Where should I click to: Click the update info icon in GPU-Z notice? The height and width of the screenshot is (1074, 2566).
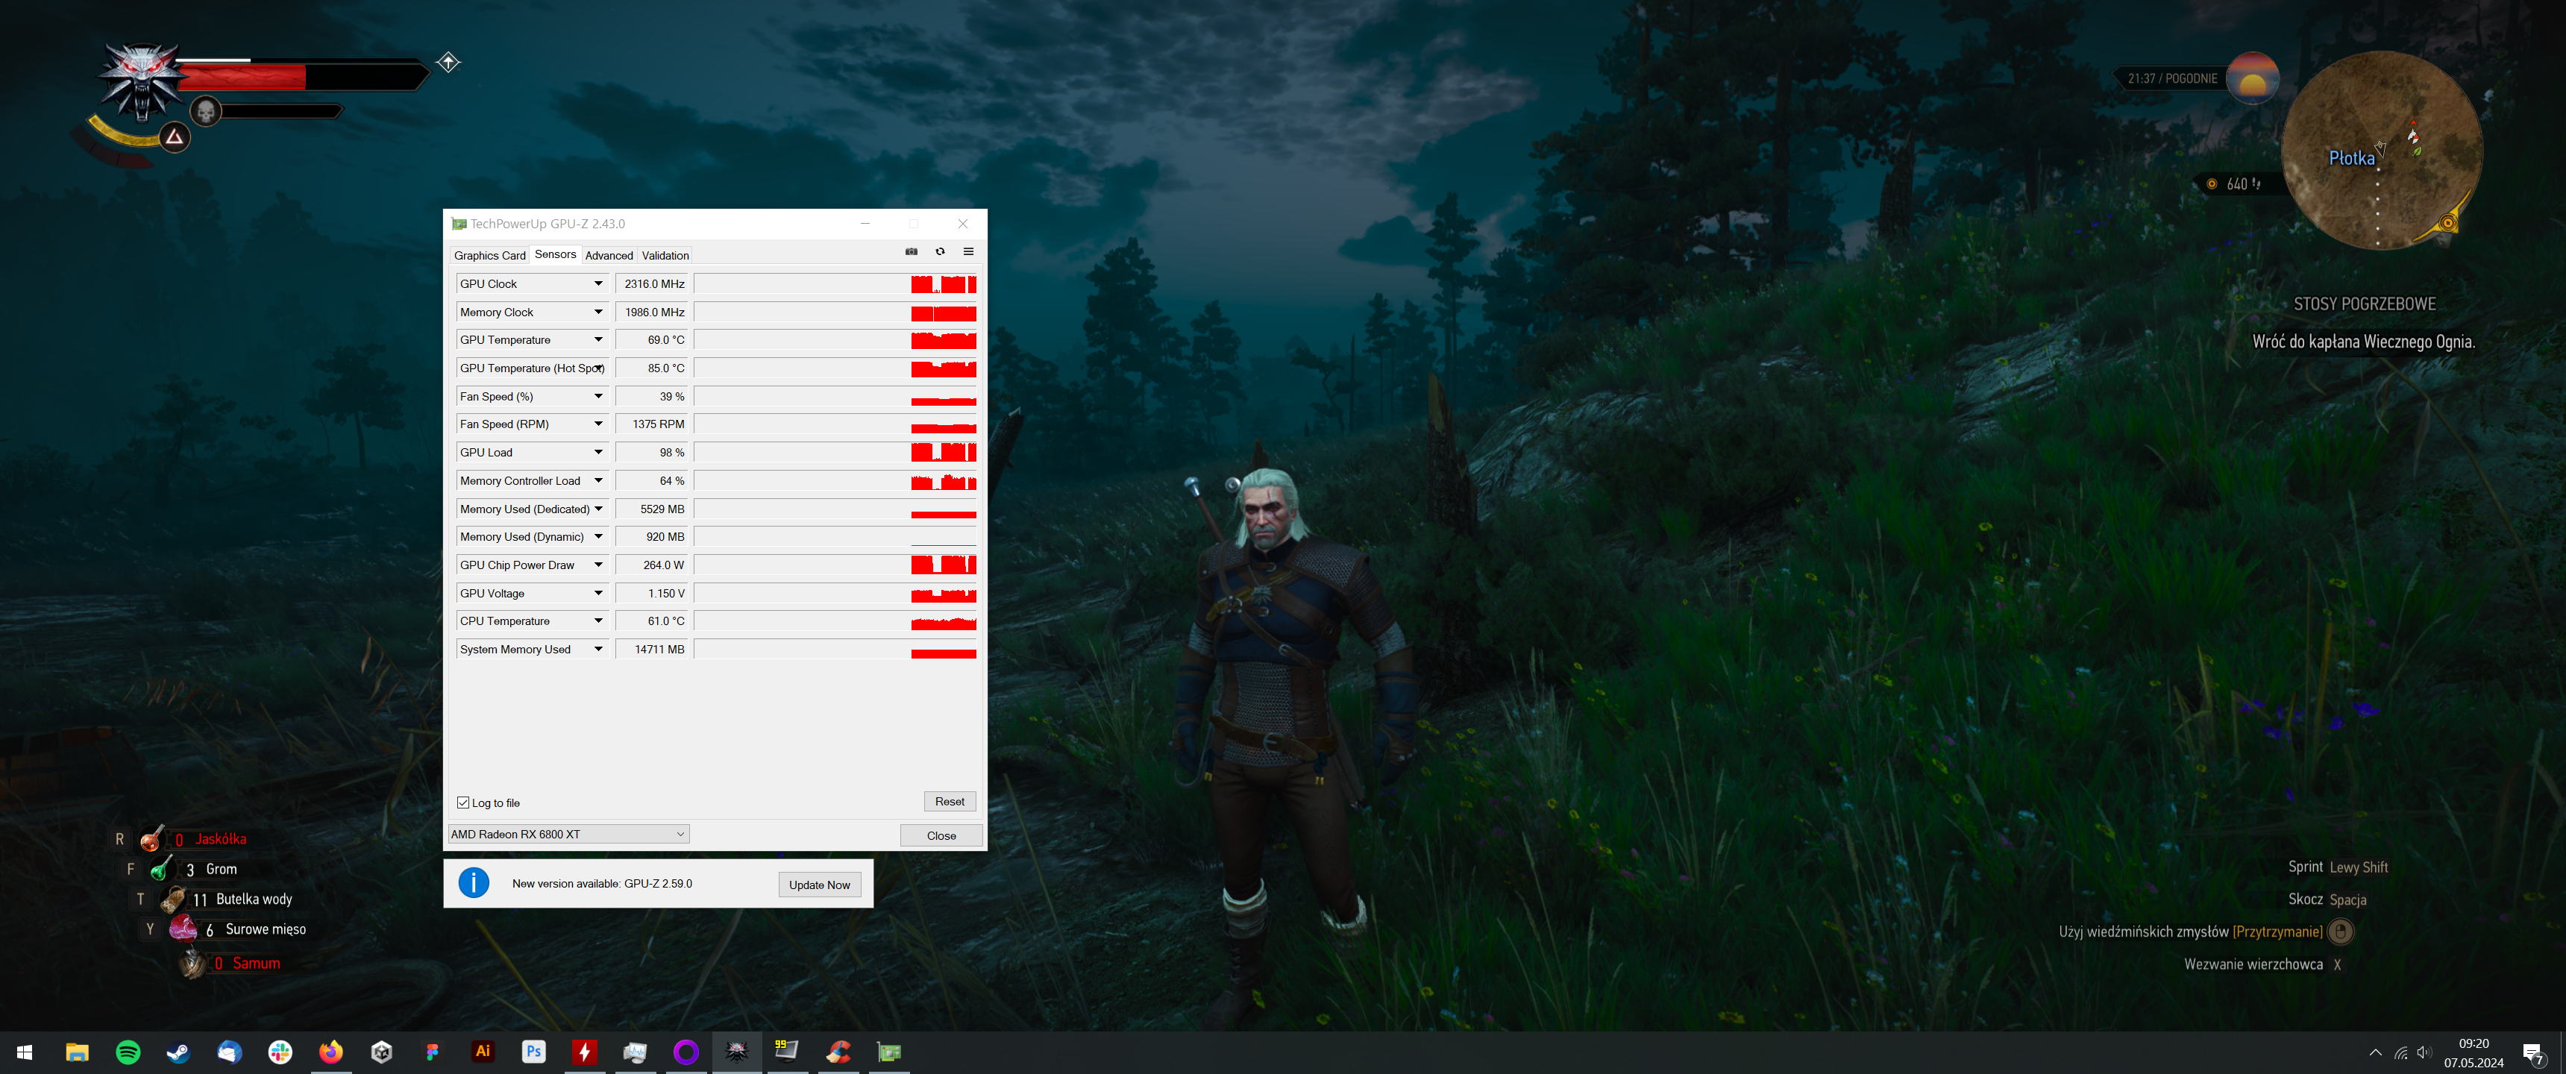click(473, 884)
